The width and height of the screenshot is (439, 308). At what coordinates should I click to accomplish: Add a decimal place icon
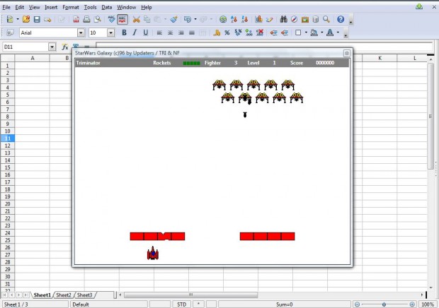pos(249,32)
